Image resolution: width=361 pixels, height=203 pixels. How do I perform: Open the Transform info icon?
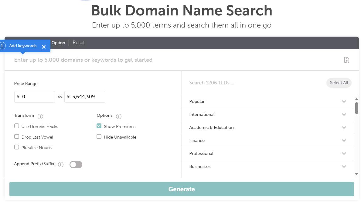(40, 116)
